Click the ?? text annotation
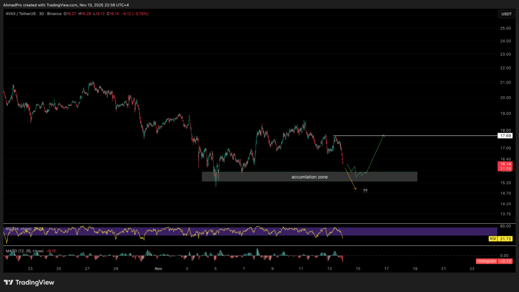The image size is (519, 292). click(x=365, y=191)
